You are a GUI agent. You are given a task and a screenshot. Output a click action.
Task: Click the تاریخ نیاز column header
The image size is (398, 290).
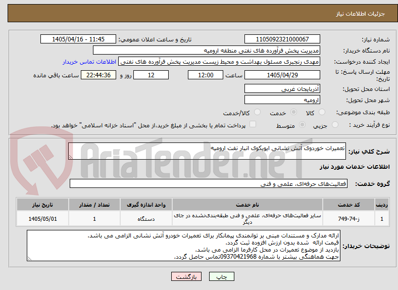[x=42, y=205]
